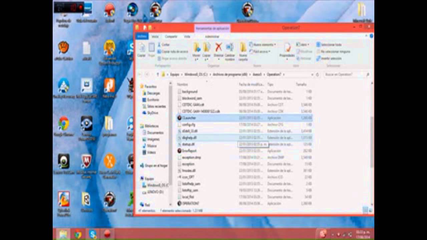The image size is (427, 240).
Task: Open the Nuevo elemento dropdown
Action: click(x=262, y=45)
